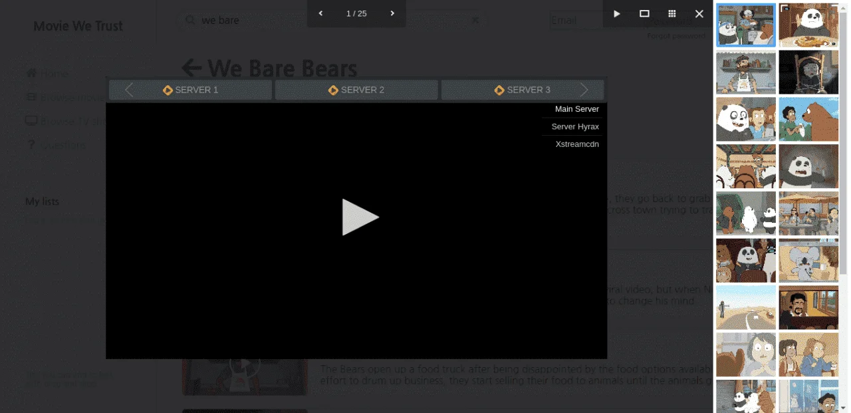
Task: Choose Xstreamcdn from the list
Action: (x=577, y=144)
